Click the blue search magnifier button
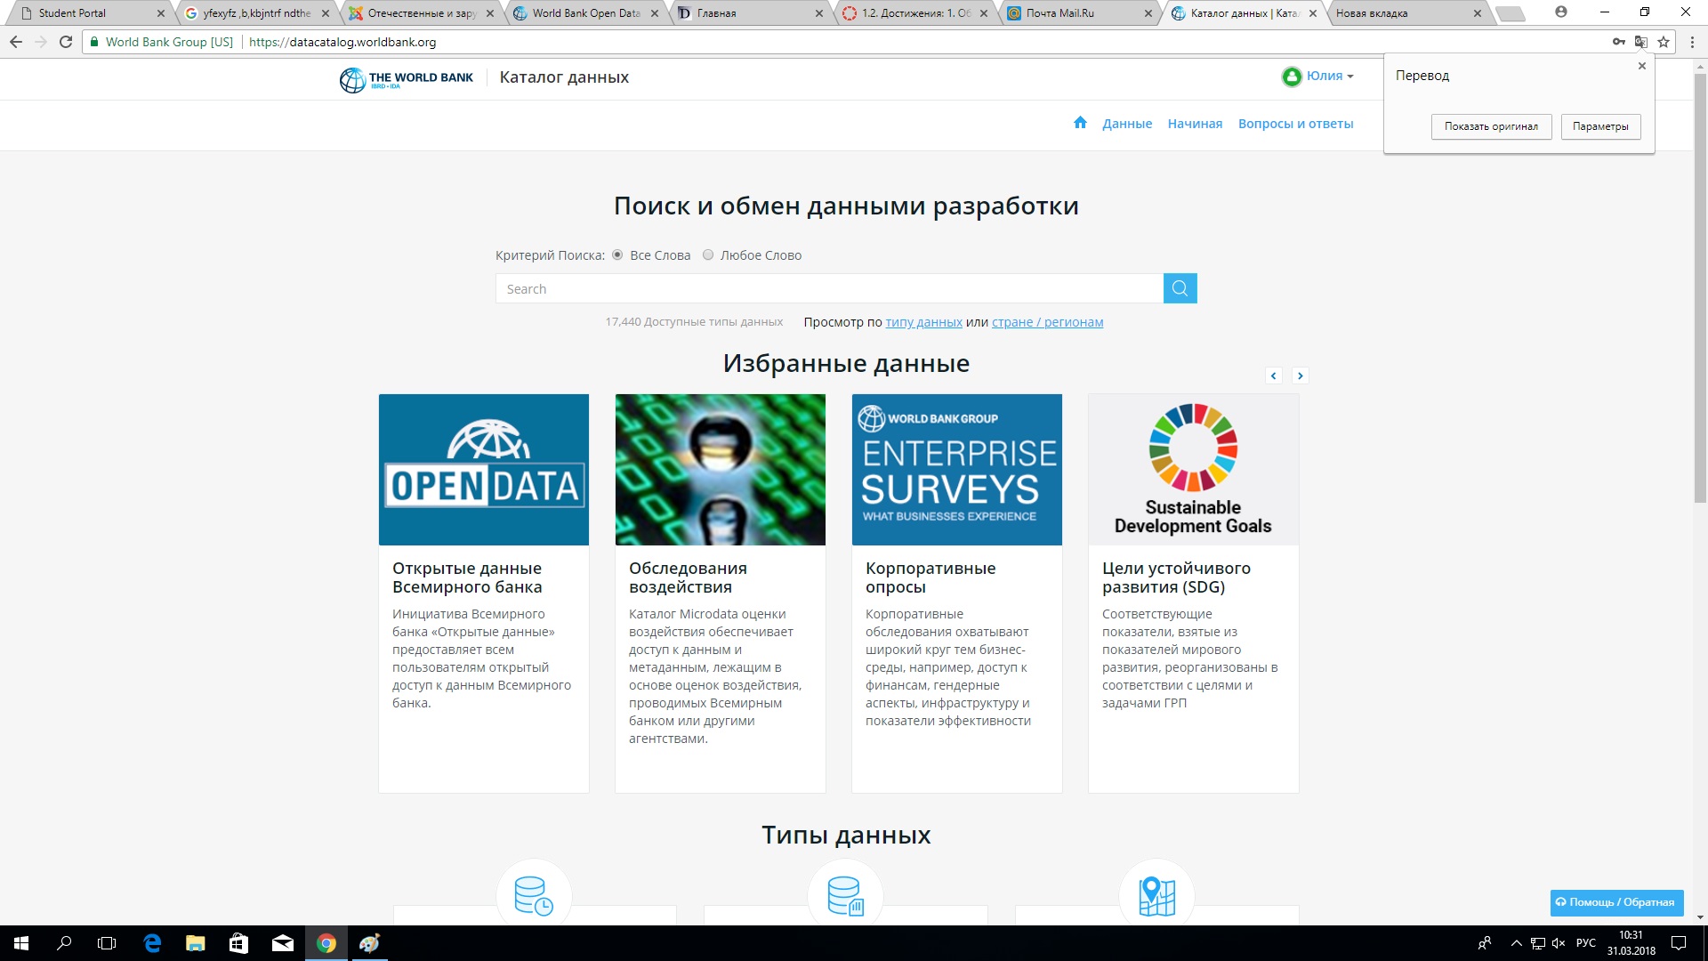The width and height of the screenshot is (1708, 961). coord(1180,288)
